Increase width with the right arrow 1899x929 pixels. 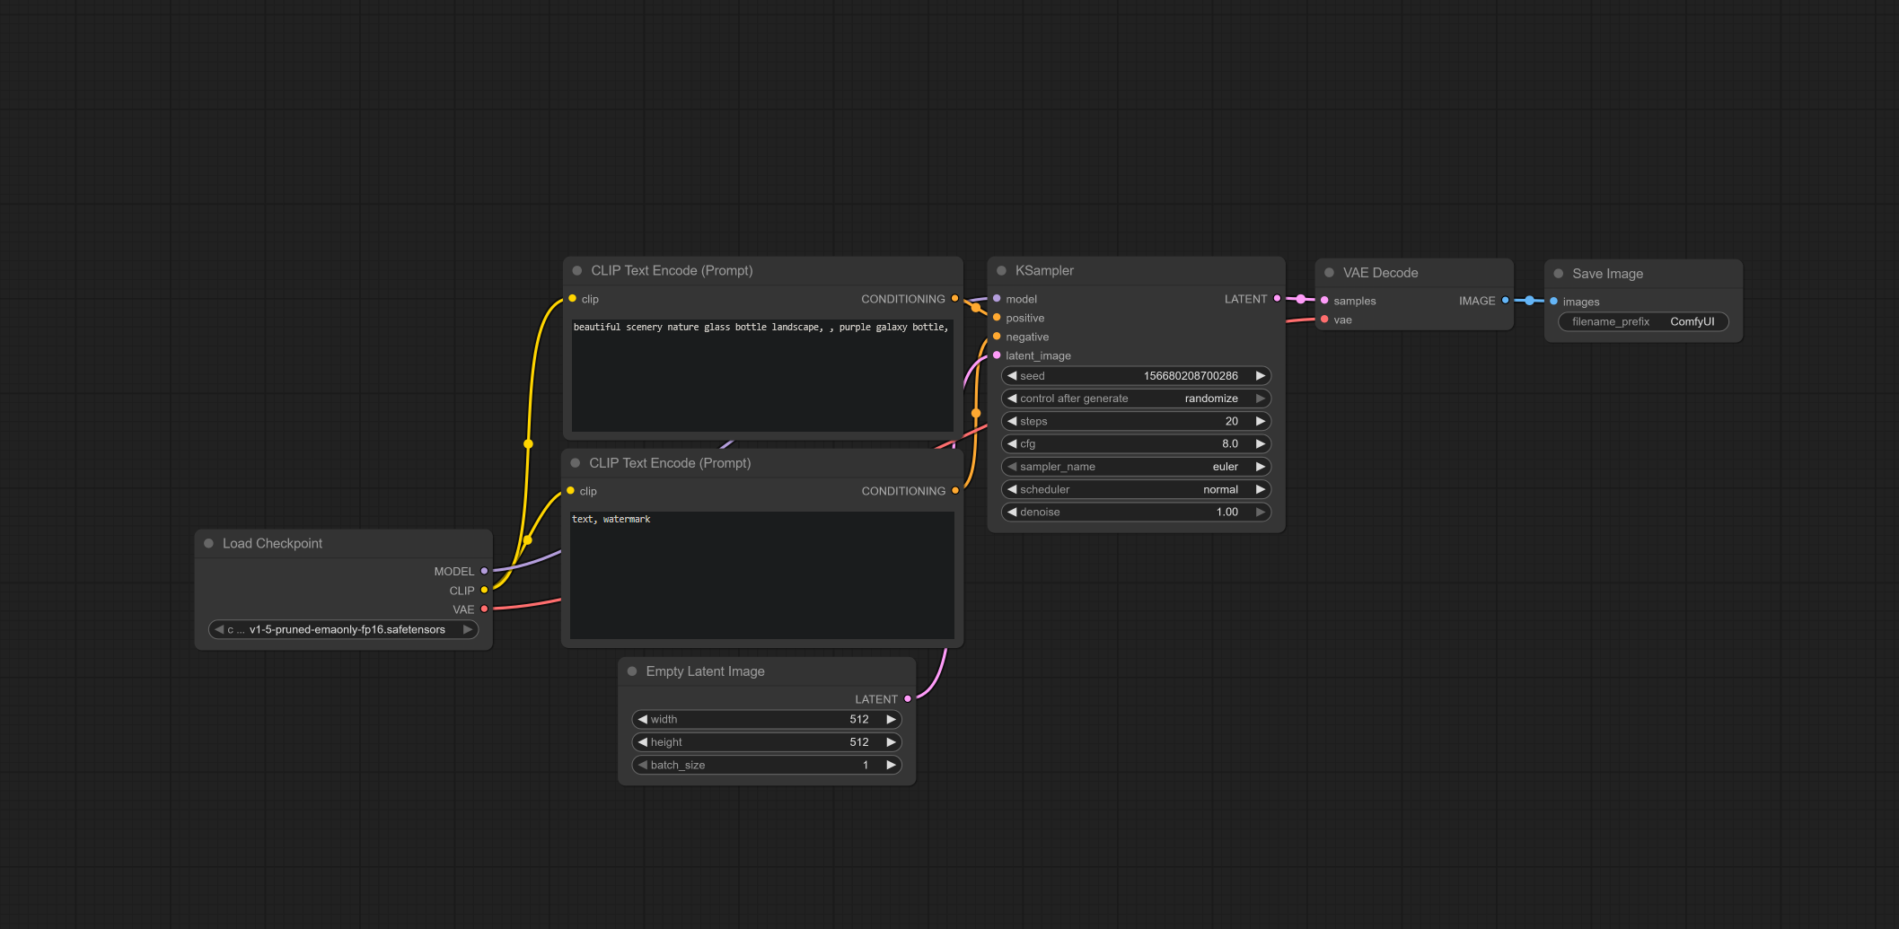[891, 719]
